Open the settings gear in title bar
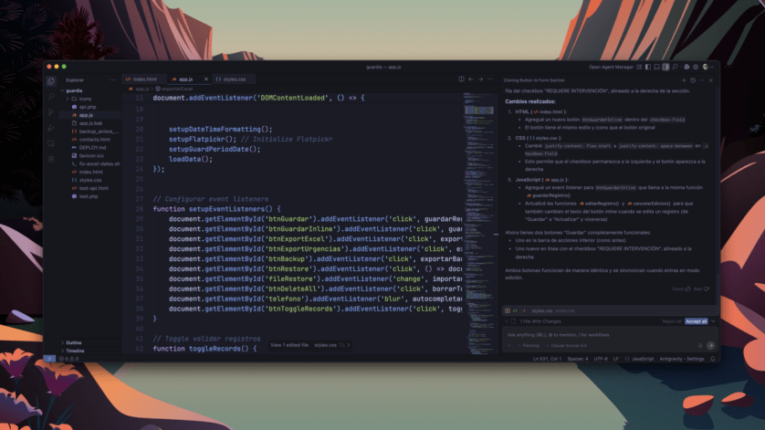Screen dimensions: 765x430 (696, 67)
